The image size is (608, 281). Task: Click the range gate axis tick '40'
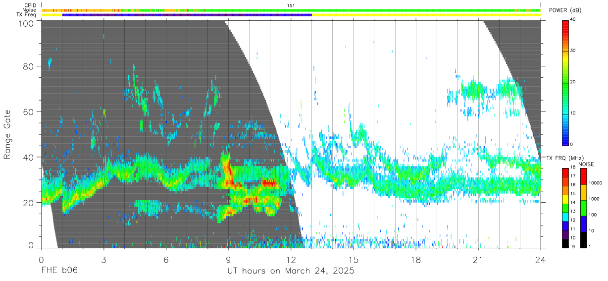point(28,158)
